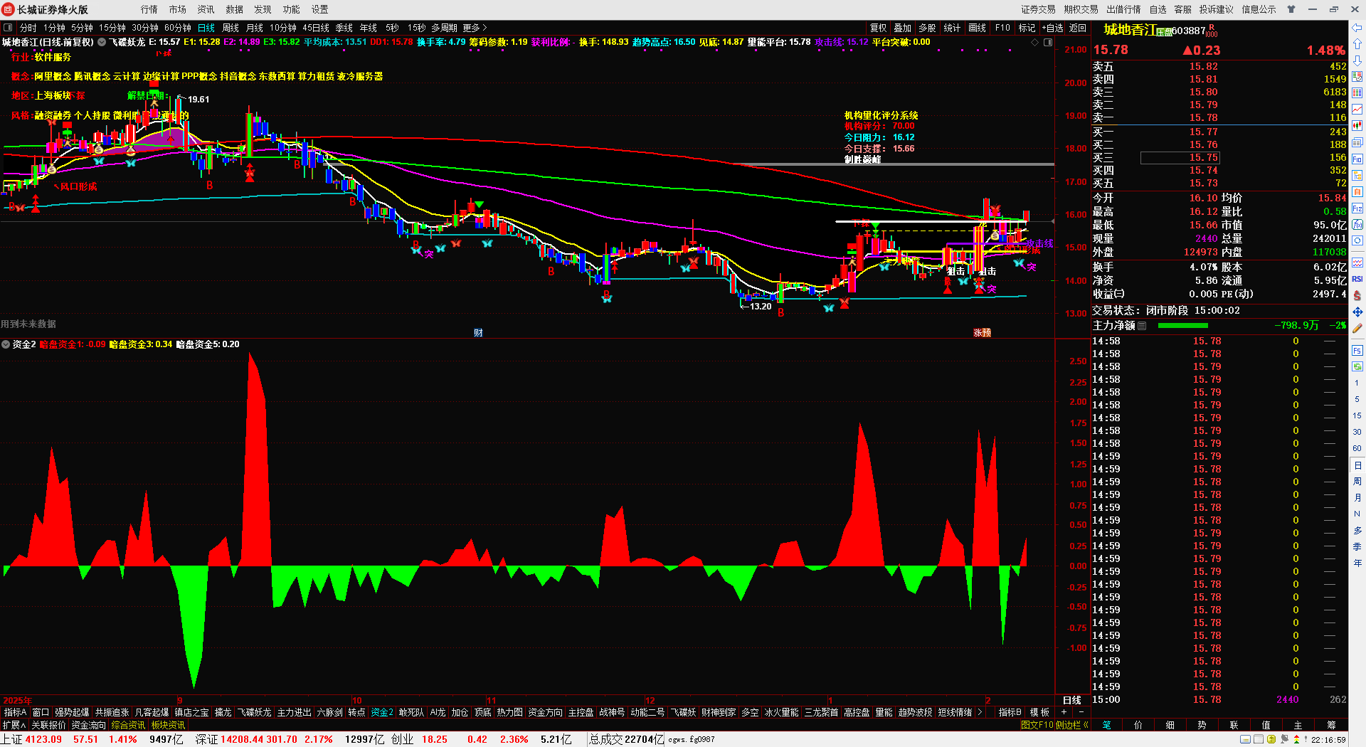Click the F10 icon in right sidebar

(x=1357, y=159)
